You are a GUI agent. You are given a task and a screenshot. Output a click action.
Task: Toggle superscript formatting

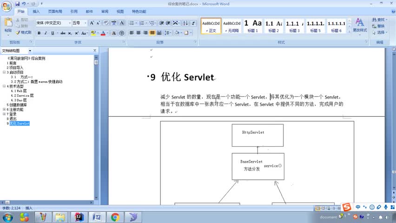pos(77,33)
